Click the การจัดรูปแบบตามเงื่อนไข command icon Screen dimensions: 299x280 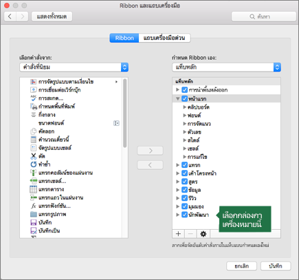(34, 82)
